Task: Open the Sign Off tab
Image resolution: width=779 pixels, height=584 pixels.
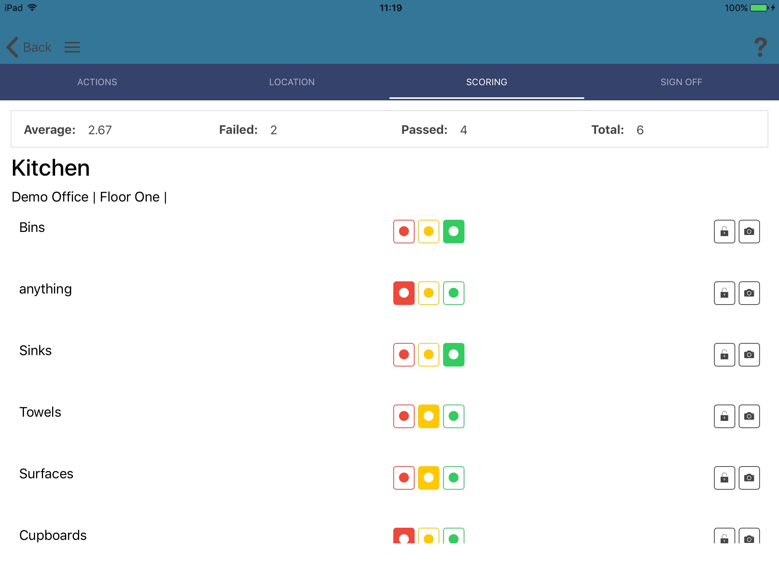Action: click(x=682, y=82)
